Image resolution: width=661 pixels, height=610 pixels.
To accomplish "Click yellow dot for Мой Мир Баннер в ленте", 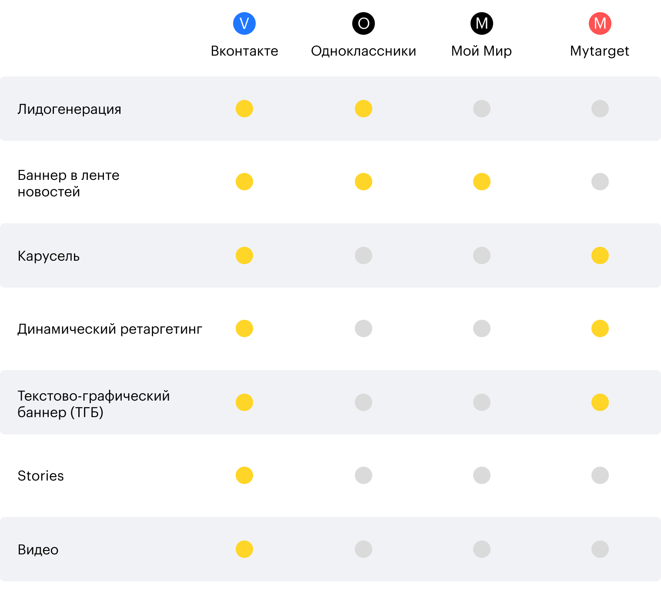I will 482,182.
